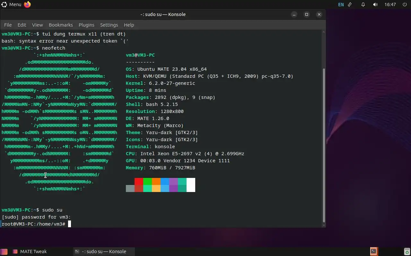
Task: Click the 'Memory: 760MiB / 7927MiB' text
Action: tap(161, 168)
